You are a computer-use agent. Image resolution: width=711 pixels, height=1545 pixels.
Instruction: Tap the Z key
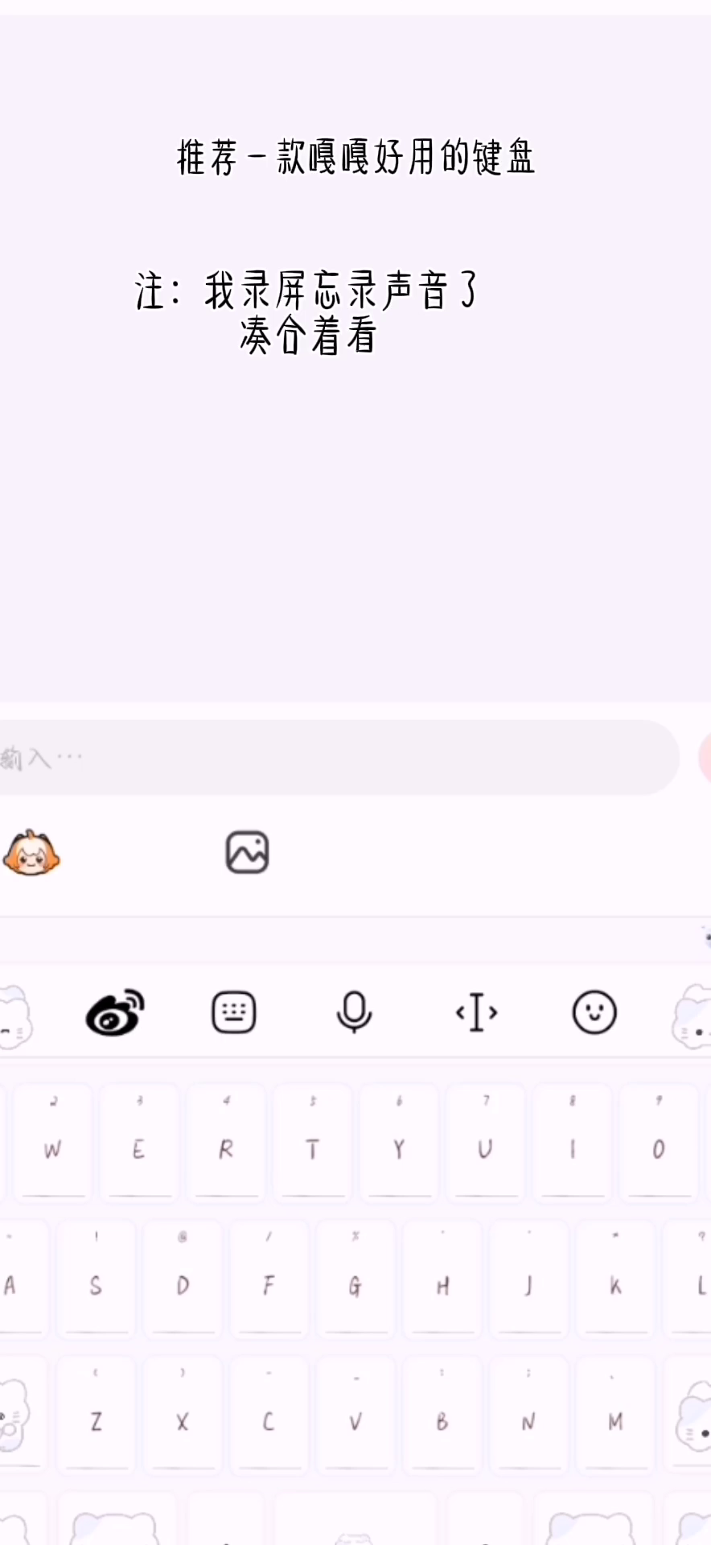click(96, 1412)
